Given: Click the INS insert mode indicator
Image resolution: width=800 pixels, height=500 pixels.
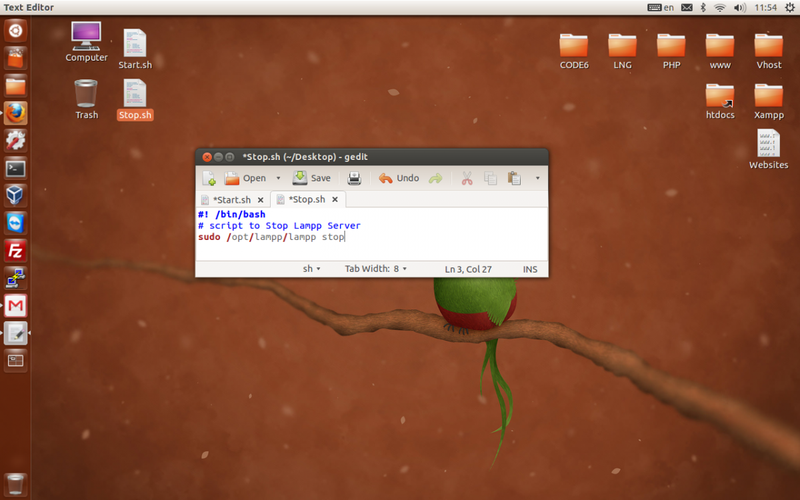Looking at the screenshot, I should coord(530,269).
